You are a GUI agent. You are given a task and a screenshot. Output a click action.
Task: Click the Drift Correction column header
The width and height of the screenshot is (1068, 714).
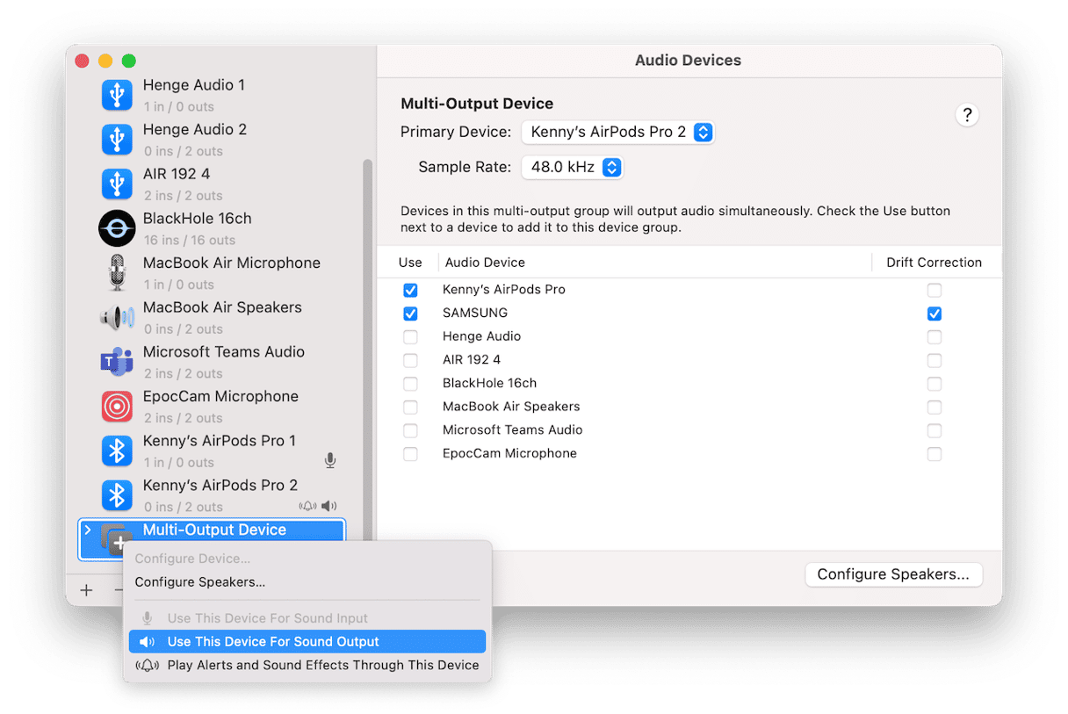point(934,263)
